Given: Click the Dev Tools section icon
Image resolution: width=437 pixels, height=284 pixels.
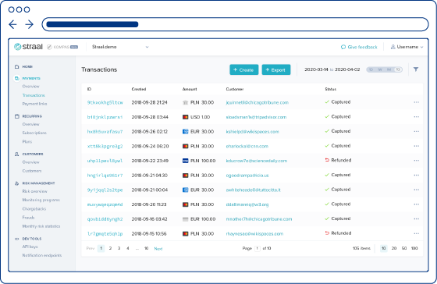Looking at the screenshot, I should click(16, 239).
